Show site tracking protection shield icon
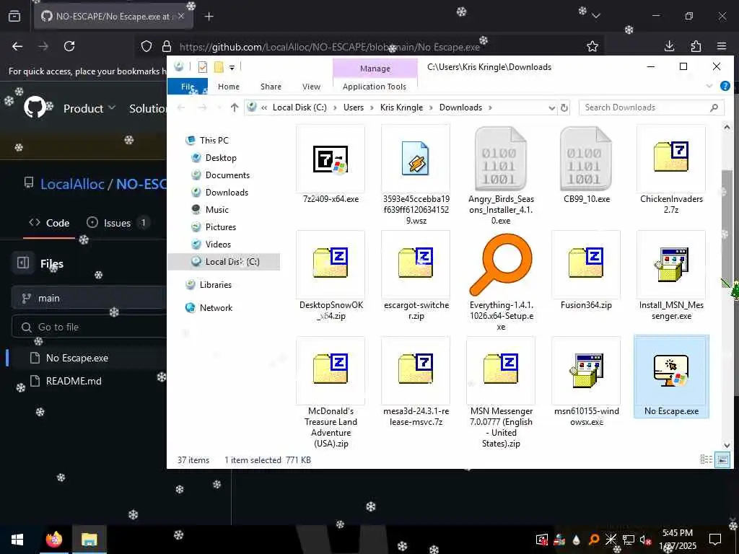The height and width of the screenshot is (554, 739). tap(147, 46)
